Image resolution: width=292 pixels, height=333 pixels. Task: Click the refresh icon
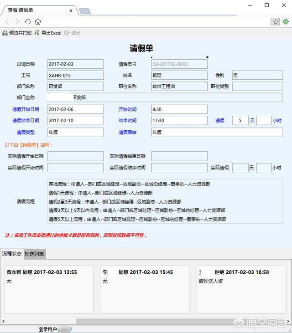[28, 22]
